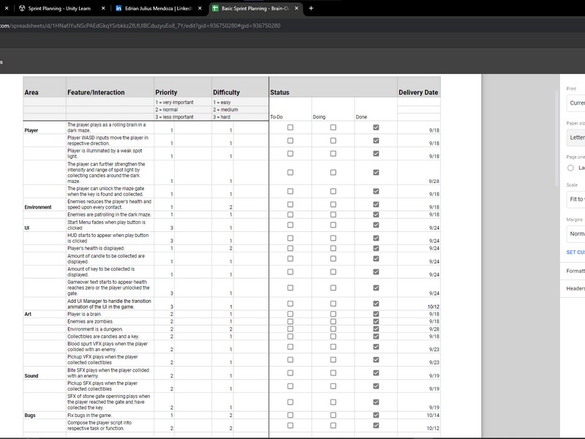The width and height of the screenshot is (585, 439).
Task: Close the Basic Sprint Planning spreadsheet tab
Action: [295, 8]
